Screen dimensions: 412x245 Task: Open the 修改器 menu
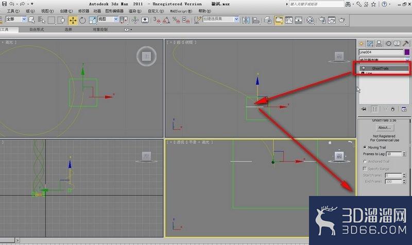[x=83, y=11]
